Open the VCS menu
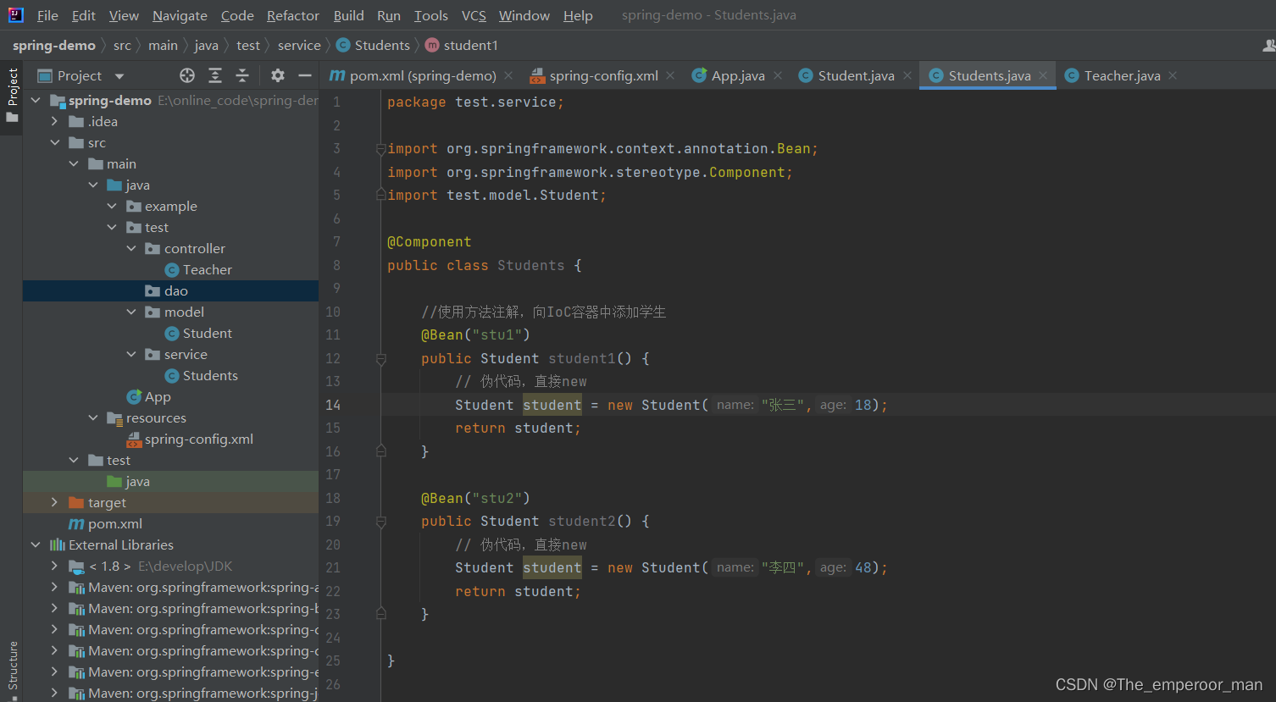This screenshot has width=1276, height=702. point(474,15)
